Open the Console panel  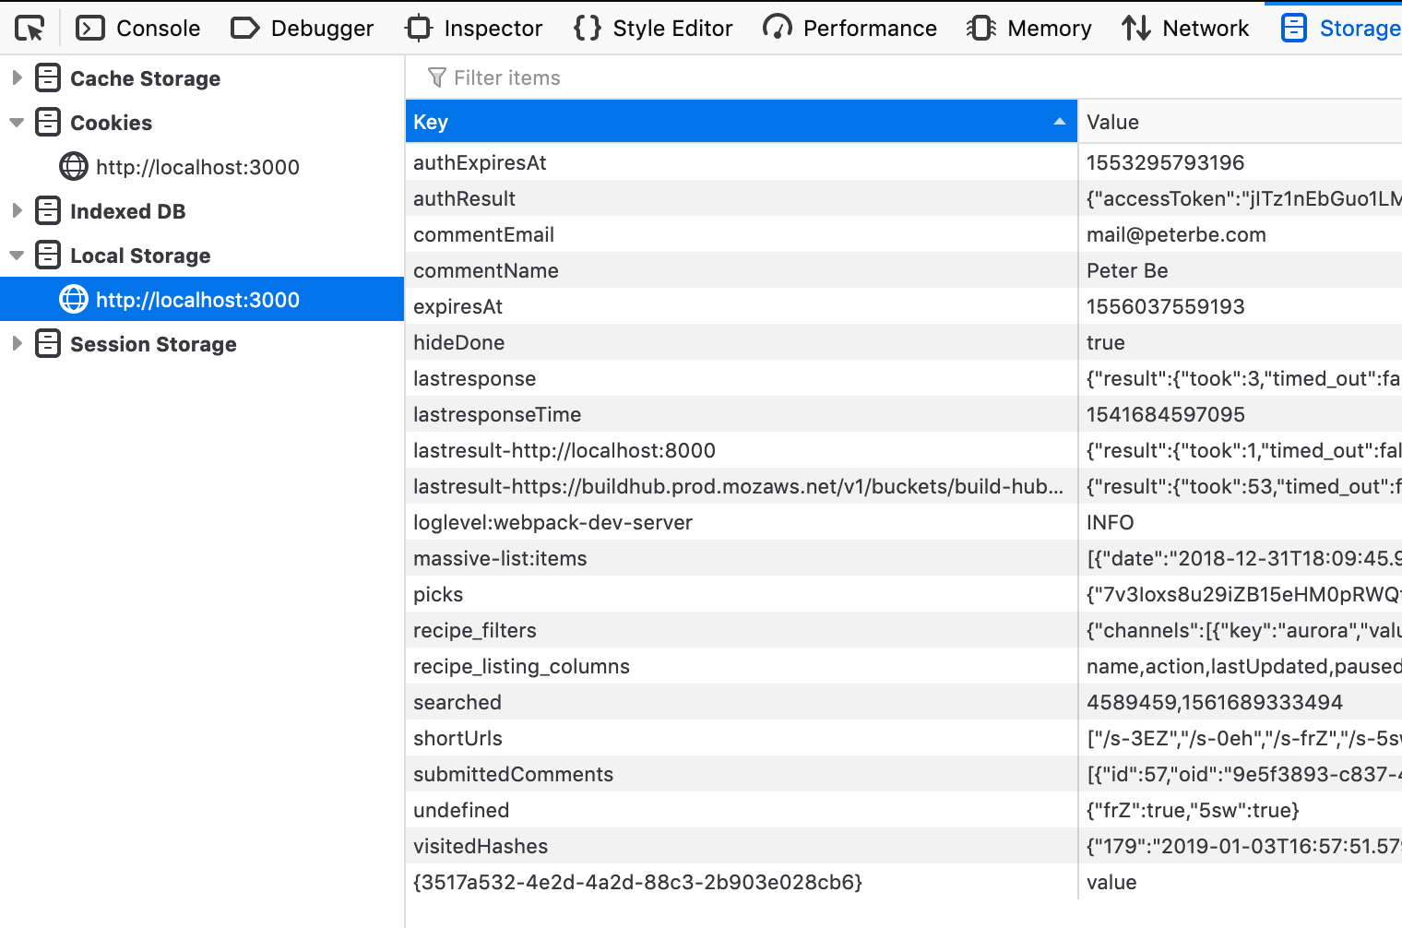tap(138, 29)
